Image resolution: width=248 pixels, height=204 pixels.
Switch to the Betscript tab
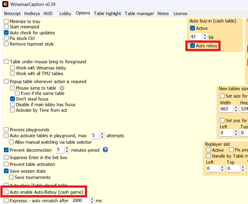click(12, 13)
